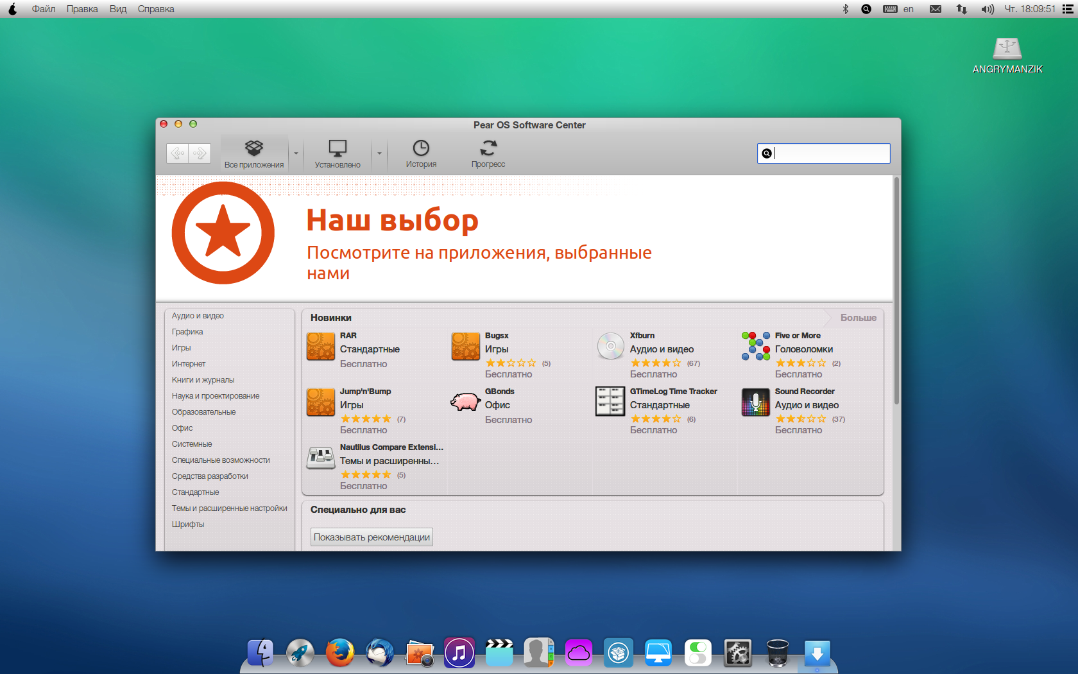Launch Firefox from the dock
Viewport: 1078px width, 674px height.
tap(340, 653)
